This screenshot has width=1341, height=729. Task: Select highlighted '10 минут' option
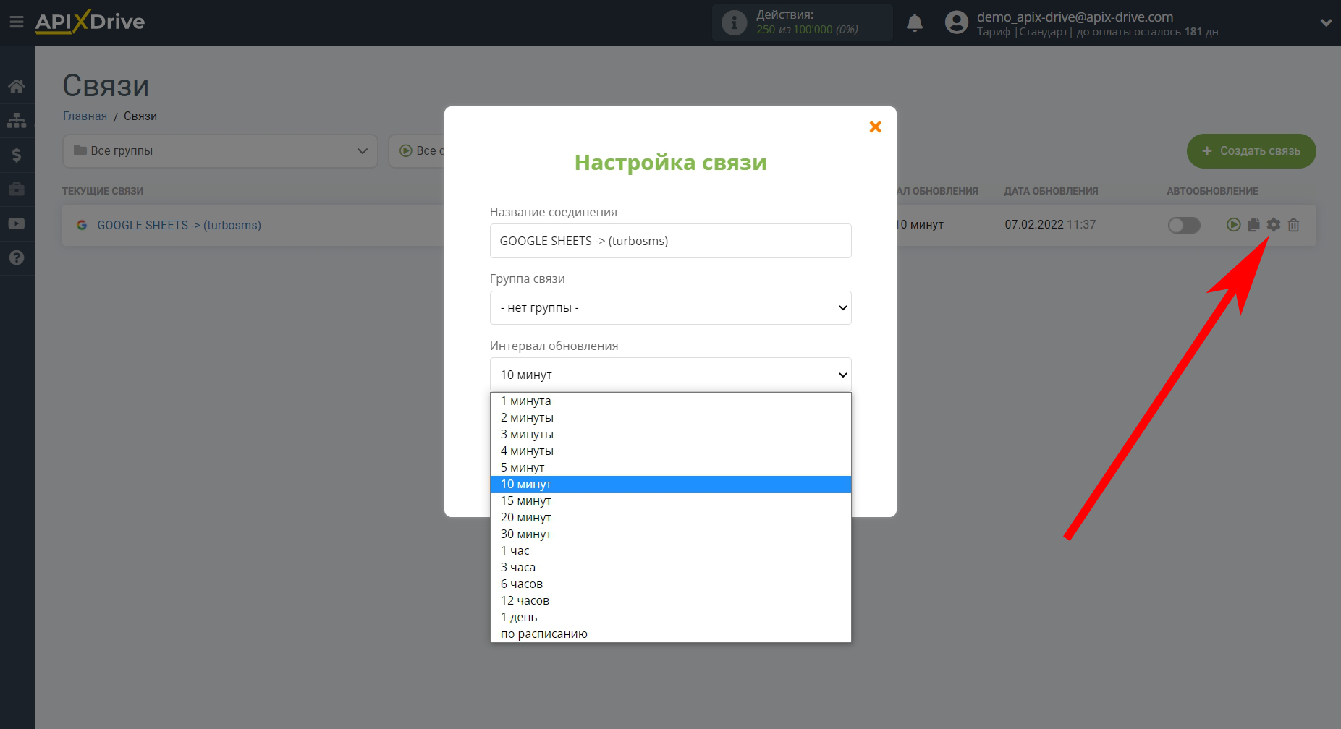(670, 484)
